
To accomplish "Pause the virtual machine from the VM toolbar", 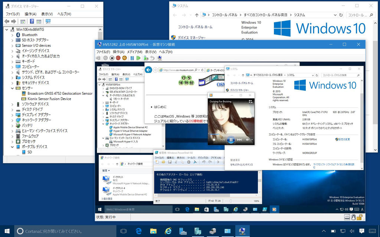I will 132,58.
